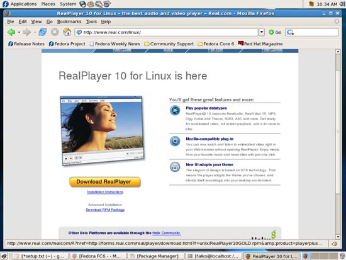
Task: Open the Go menu
Action: point(50,21)
